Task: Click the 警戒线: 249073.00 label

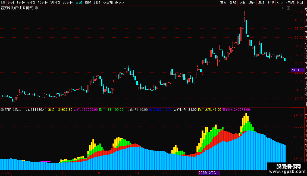Action: tap(236, 110)
